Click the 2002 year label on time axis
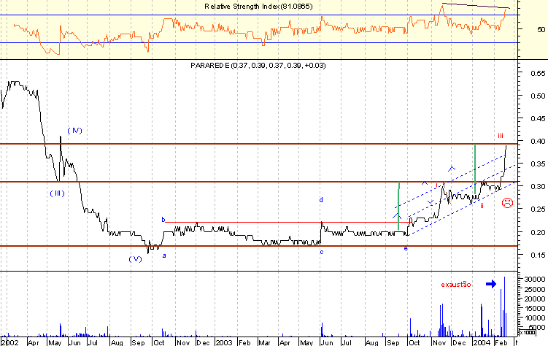This screenshot has height=346, width=548. pos(9,342)
